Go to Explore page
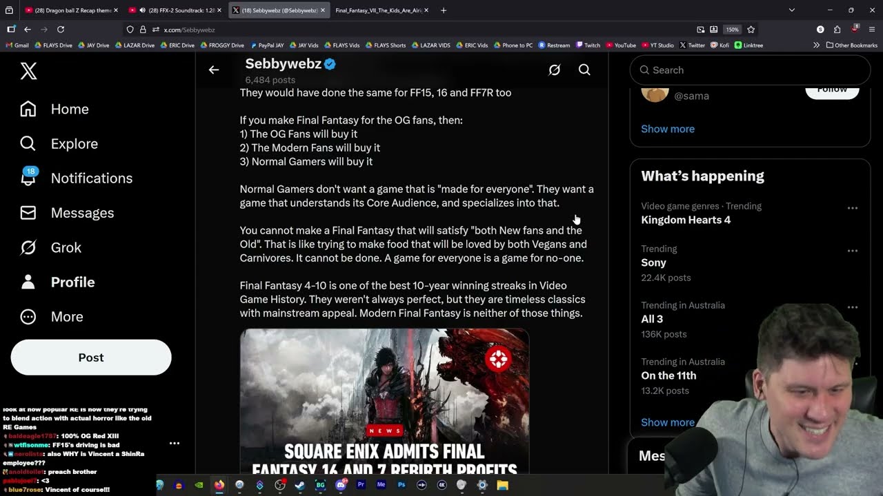This screenshot has width=883, height=496. coord(59,143)
